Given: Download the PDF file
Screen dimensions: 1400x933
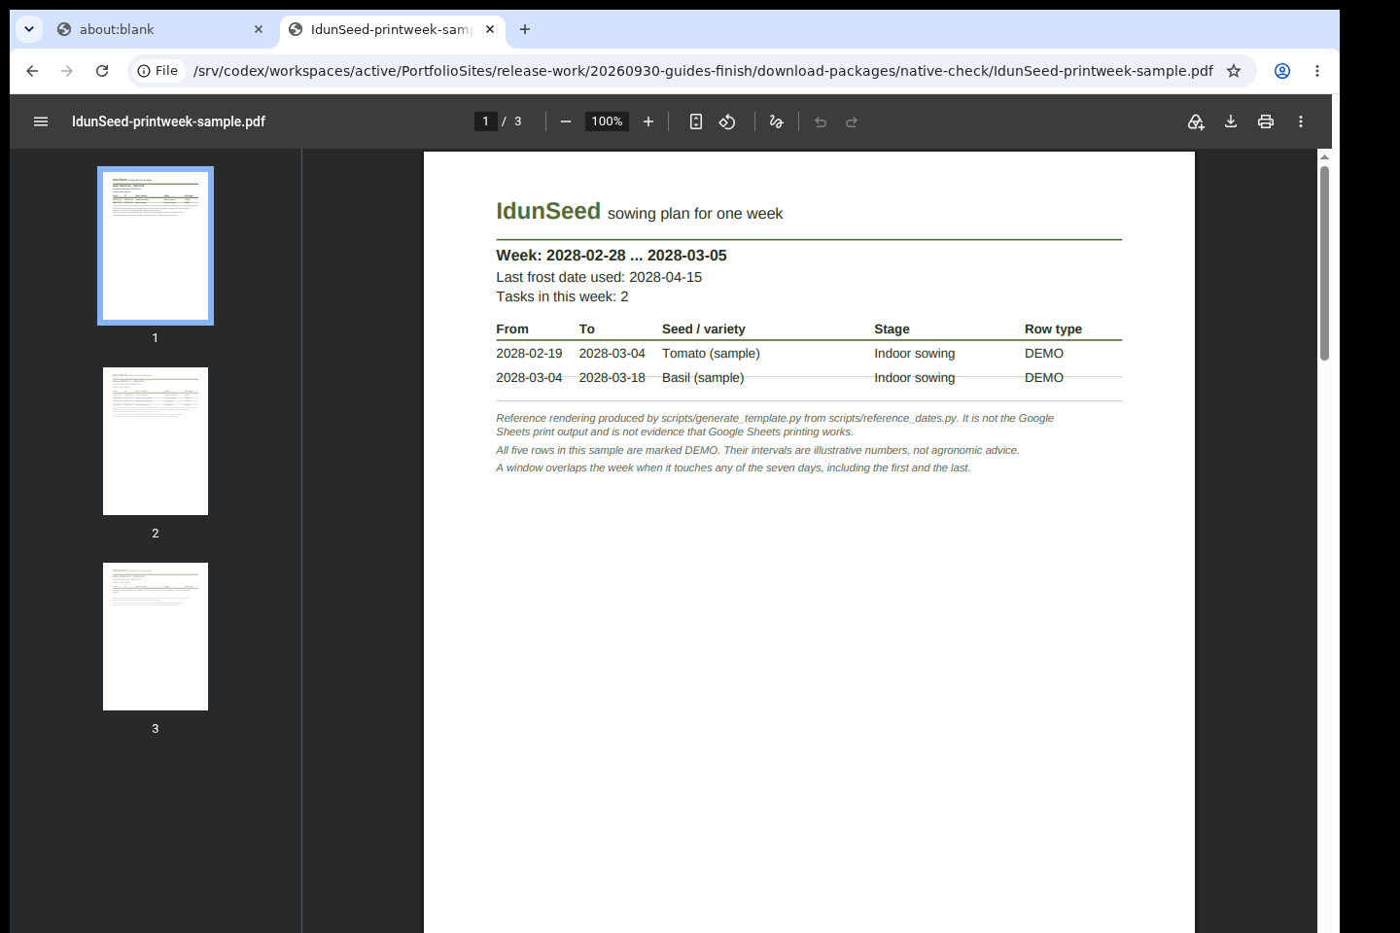Looking at the screenshot, I should coord(1231,121).
